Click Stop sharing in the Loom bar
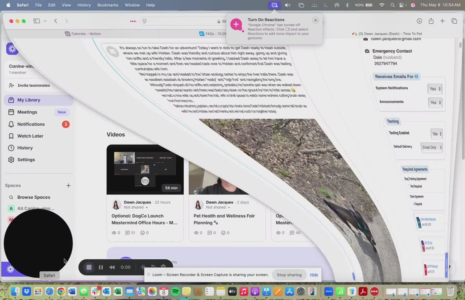The width and height of the screenshot is (465, 300). pos(289,275)
